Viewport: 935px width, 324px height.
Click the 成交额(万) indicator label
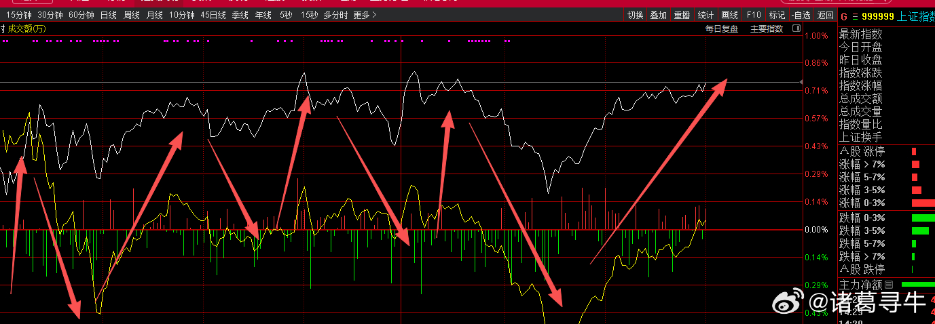[26, 29]
